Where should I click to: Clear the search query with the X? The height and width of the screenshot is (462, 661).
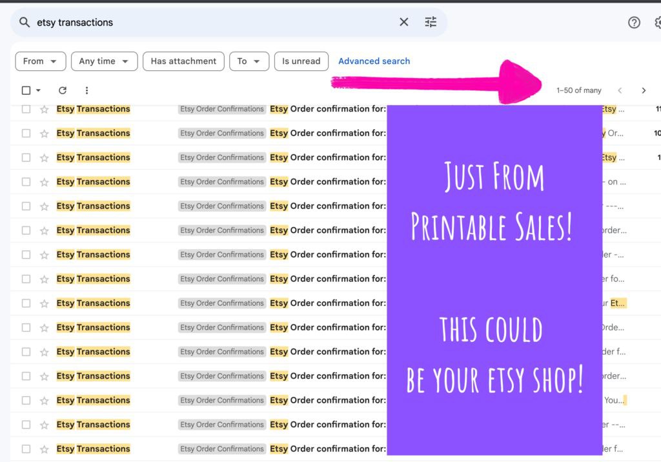point(403,22)
